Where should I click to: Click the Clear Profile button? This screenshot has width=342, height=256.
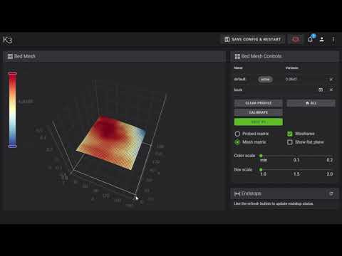point(259,103)
